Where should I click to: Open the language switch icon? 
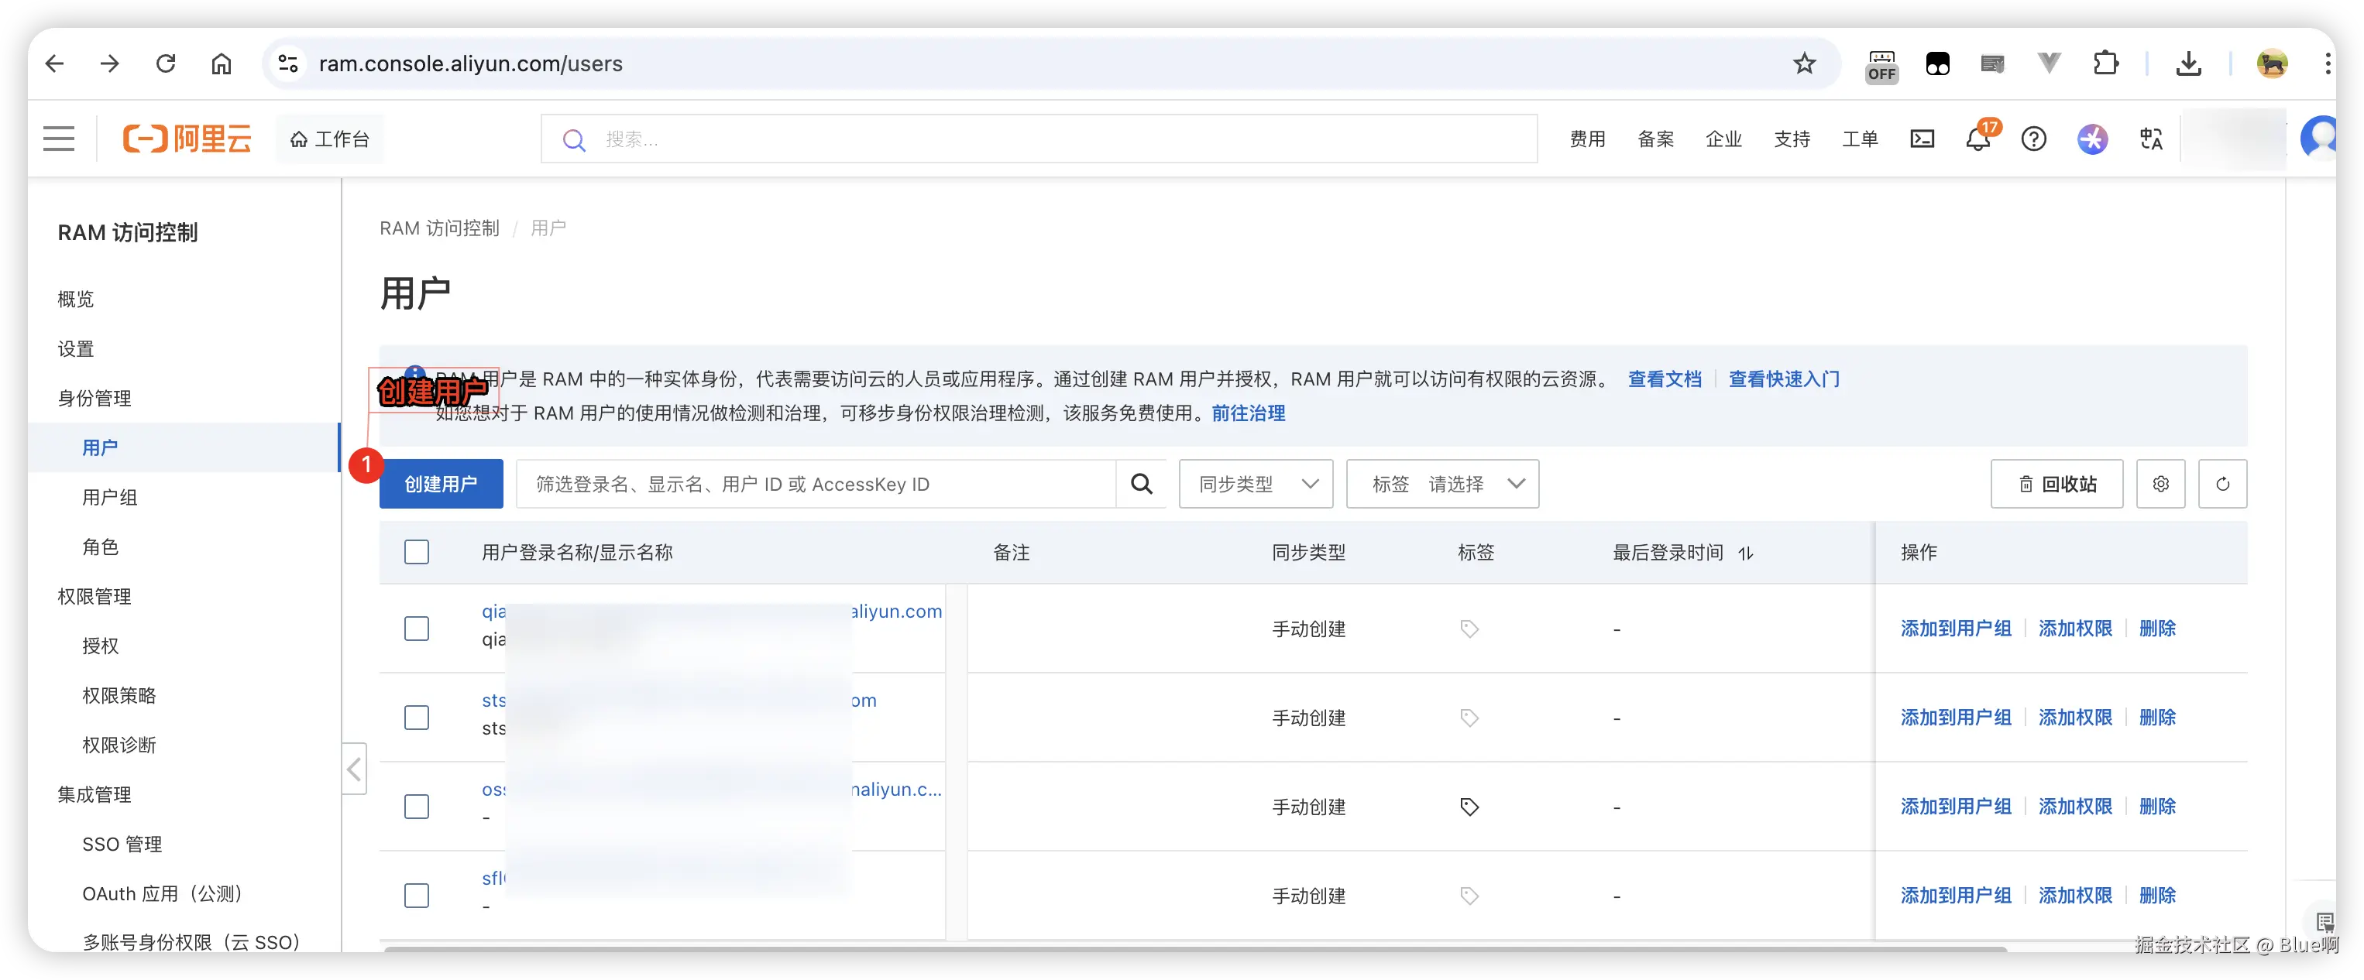(2151, 139)
